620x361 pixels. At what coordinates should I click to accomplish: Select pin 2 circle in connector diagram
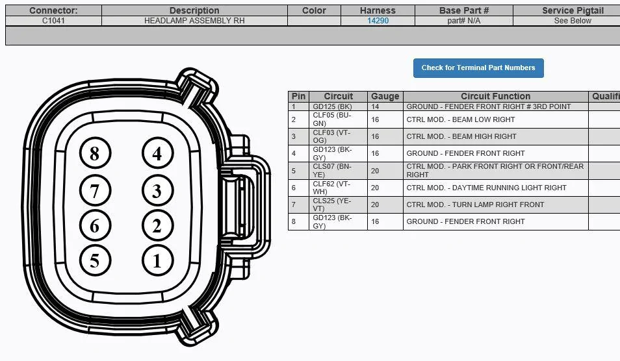[x=157, y=225]
